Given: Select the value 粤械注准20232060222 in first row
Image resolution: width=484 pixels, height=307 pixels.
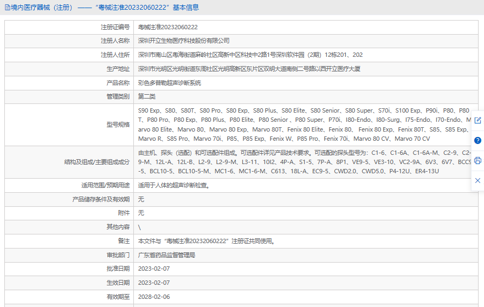Looking at the screenshot, I should (168, 27).
